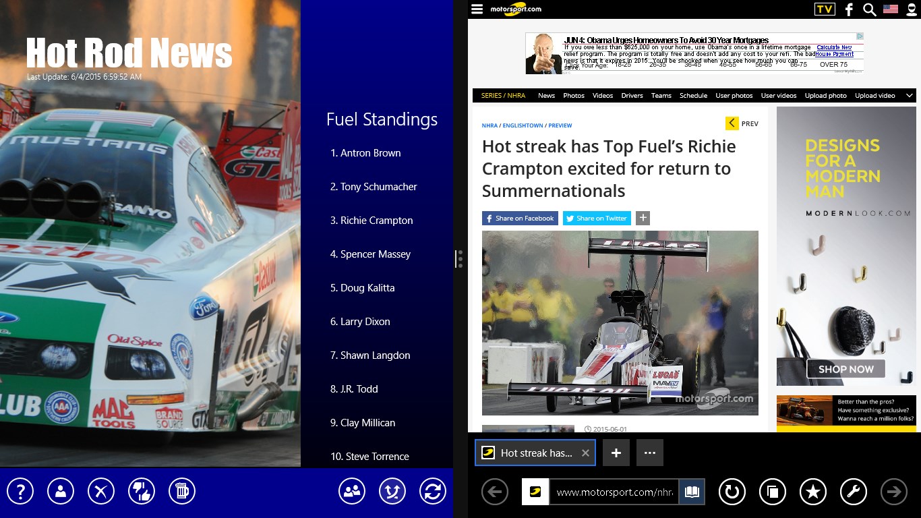The height and width of the screenshot is (518, 921).
Task: Open the US flag language selector
Action: click(891, 9)
